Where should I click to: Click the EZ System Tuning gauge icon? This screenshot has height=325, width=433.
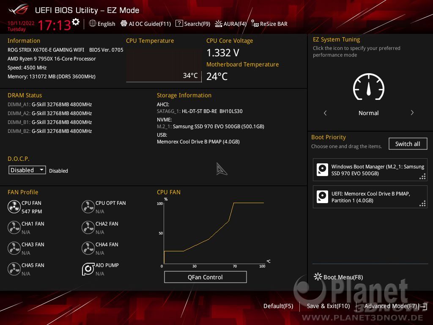tap(369, 86)
